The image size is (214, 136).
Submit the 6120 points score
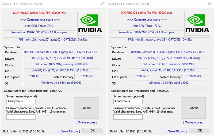(x=86, y=108)
